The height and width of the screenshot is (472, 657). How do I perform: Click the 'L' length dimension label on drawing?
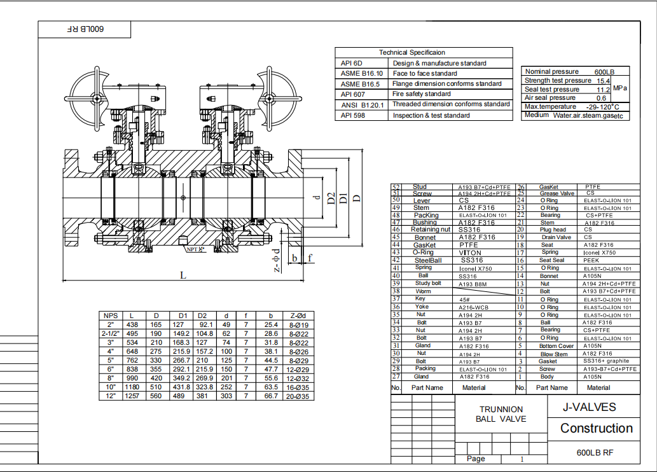(183, 275)
